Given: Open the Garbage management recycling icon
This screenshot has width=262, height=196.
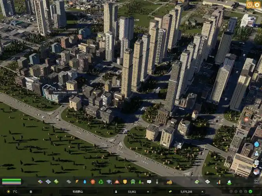Looking at the screenshot, I should coord(101,182).
